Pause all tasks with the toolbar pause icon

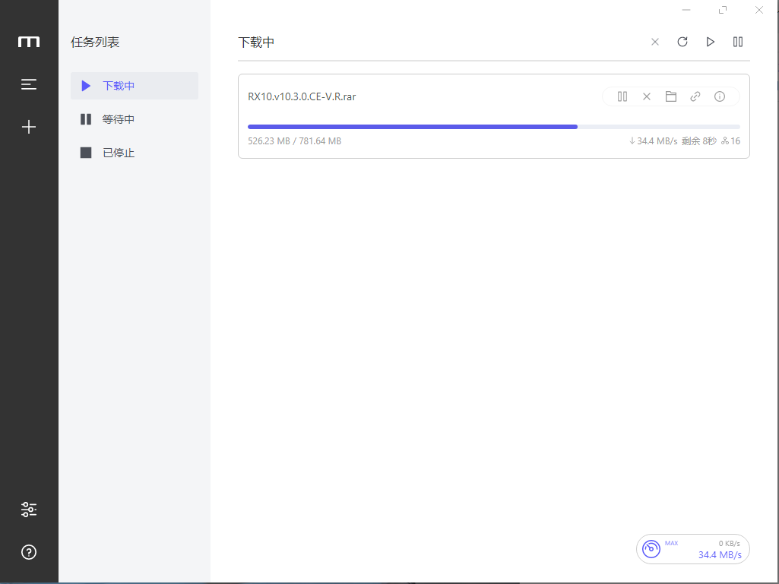tap(737, 42)
